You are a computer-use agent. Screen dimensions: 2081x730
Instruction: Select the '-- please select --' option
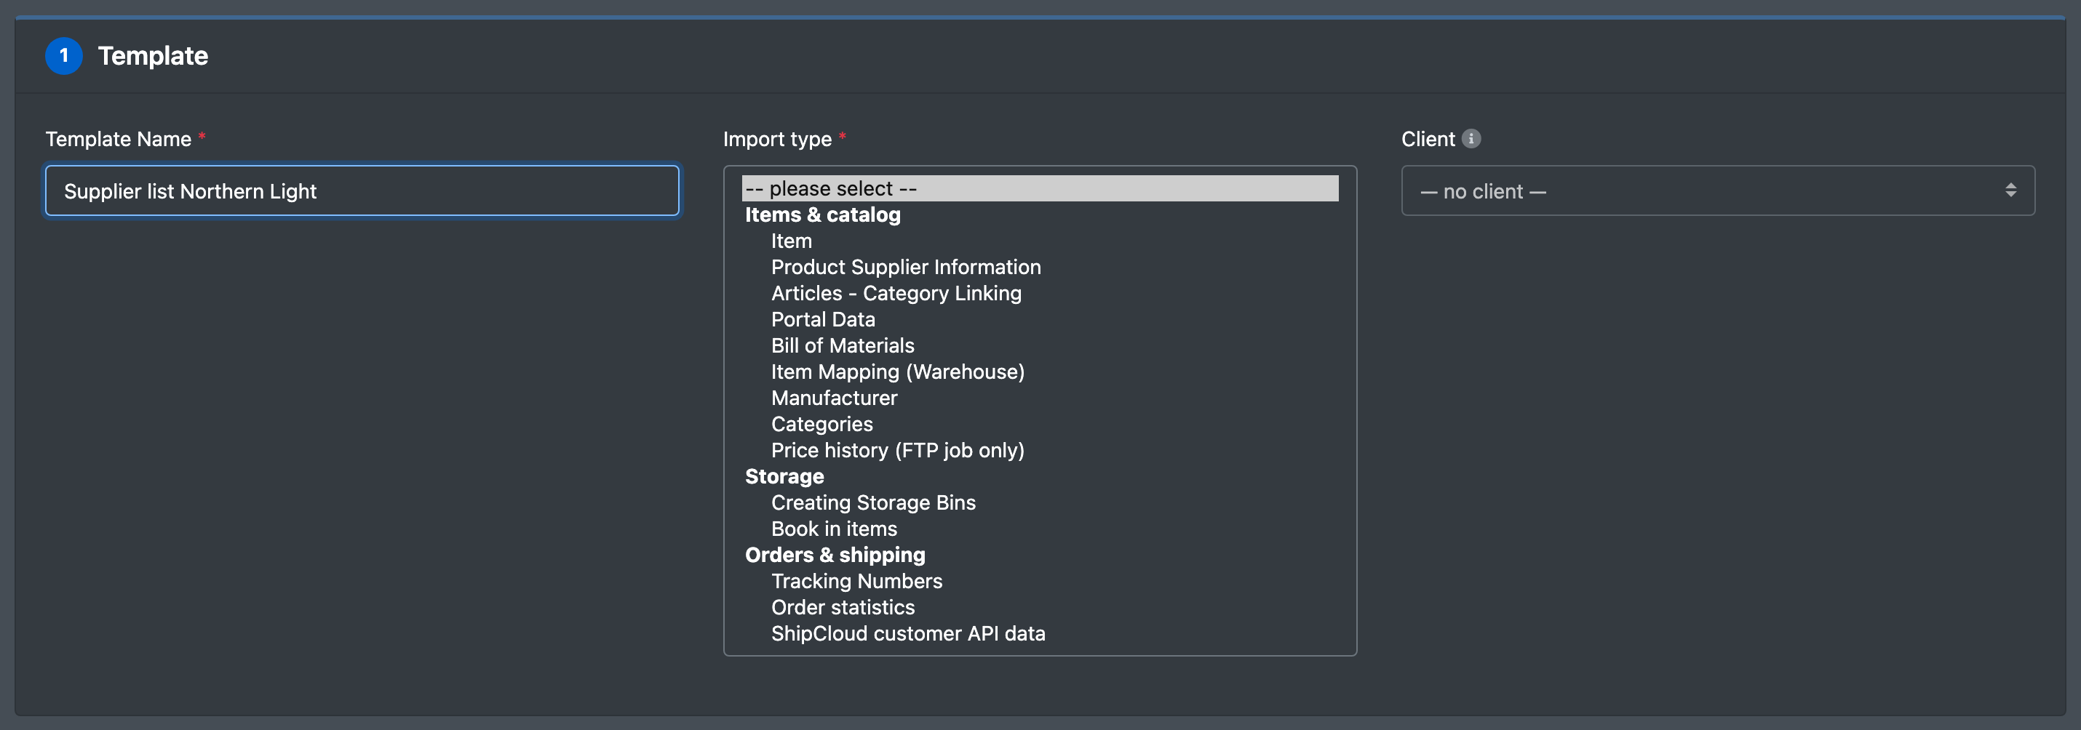point(1040,189)
